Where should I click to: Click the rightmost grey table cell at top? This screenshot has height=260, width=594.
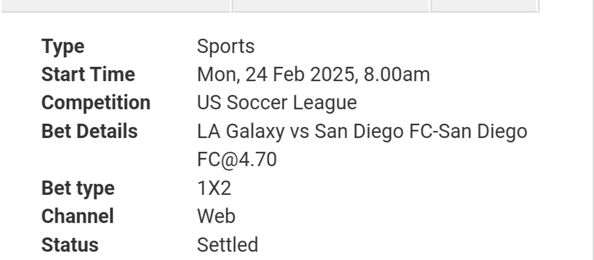[484, 6]
